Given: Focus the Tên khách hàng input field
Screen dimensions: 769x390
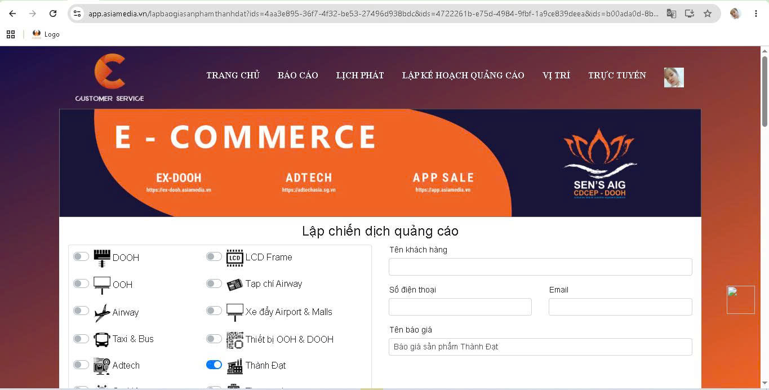Looking at the screenshot, I should coord(540,267).
